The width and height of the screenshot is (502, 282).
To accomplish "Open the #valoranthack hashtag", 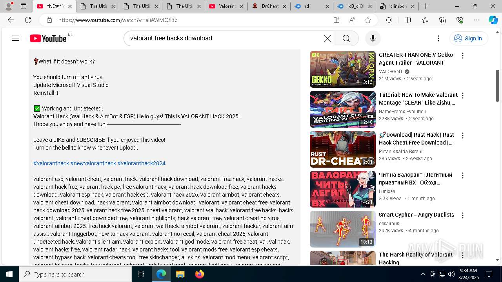I will 51,163.
